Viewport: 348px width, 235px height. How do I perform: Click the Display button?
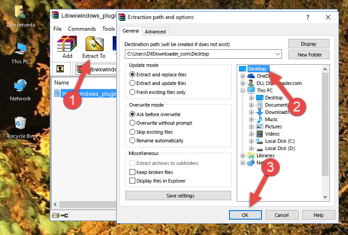coord(309,44)
